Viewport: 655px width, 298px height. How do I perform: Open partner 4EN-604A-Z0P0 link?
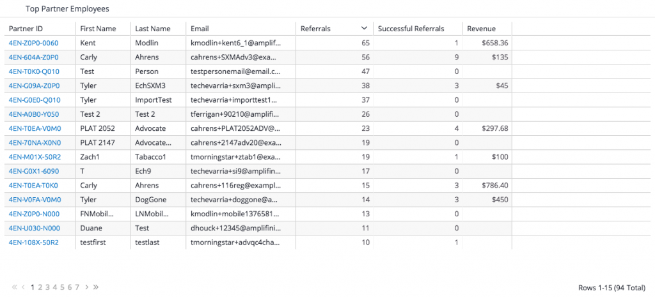[x=34, y=57]
